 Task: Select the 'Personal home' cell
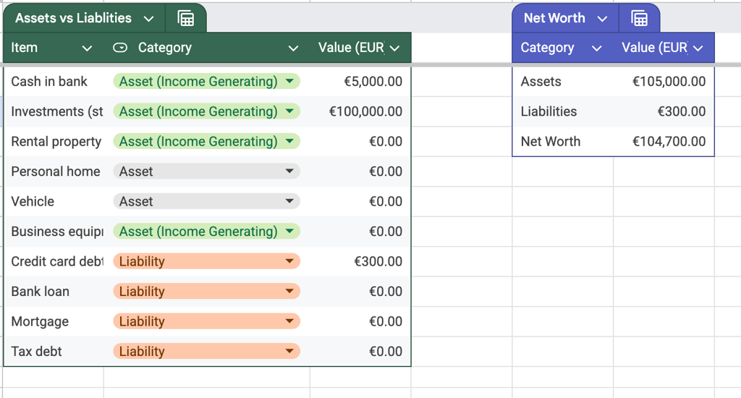(54, 171)
